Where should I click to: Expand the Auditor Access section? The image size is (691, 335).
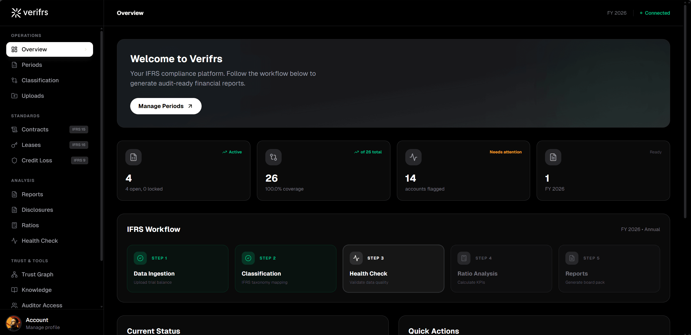point(42,305)
